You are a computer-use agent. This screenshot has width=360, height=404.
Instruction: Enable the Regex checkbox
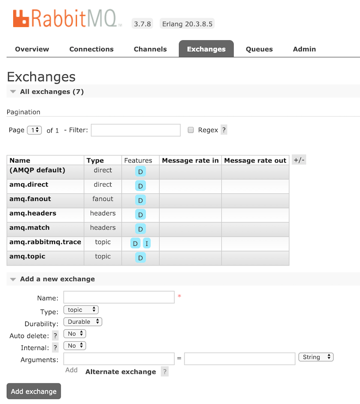click(x=191, y=130)
